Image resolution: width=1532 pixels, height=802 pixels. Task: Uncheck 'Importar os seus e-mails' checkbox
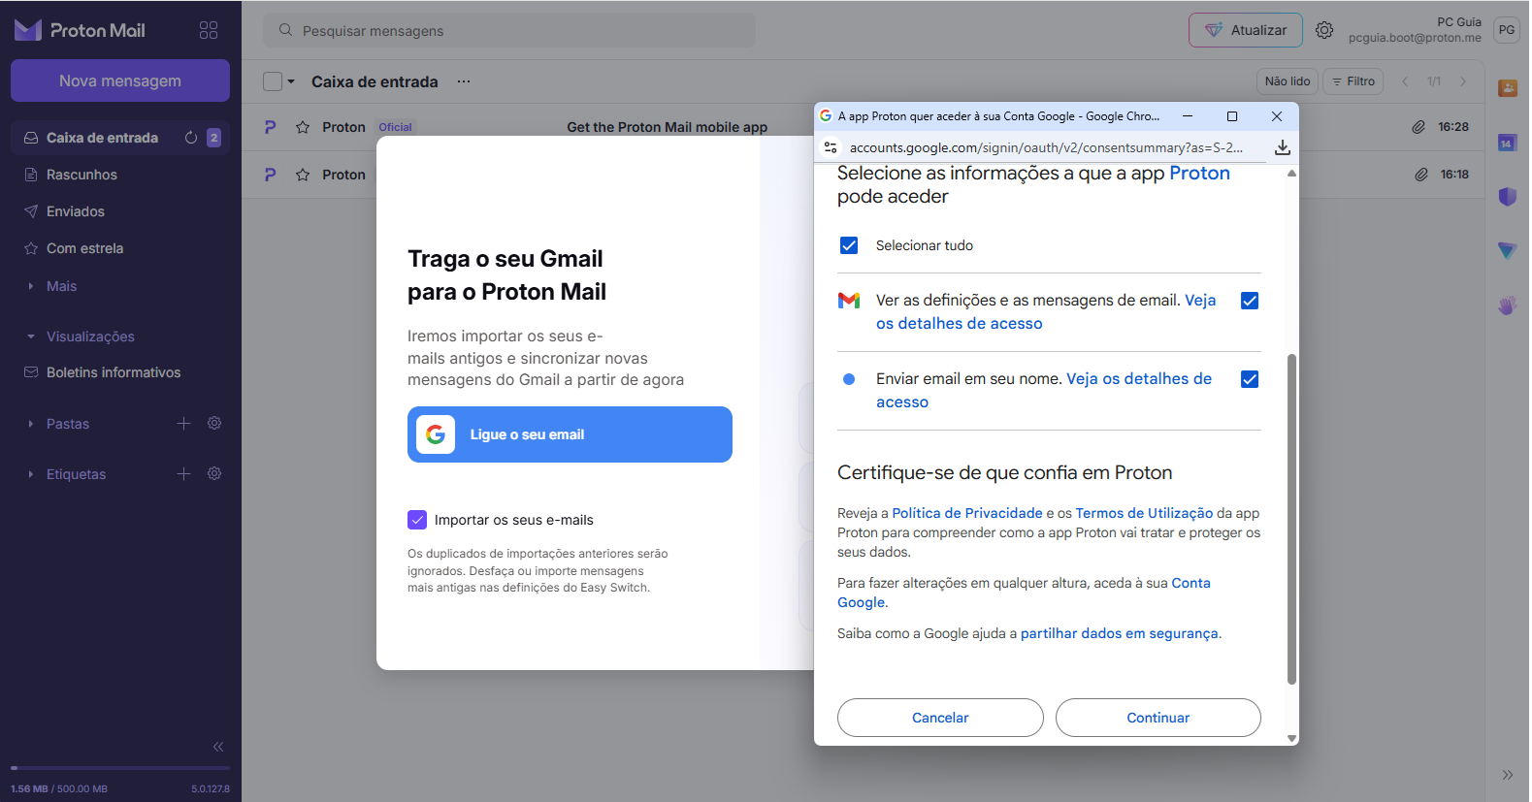pyautogui.click(x=417, y=520)
